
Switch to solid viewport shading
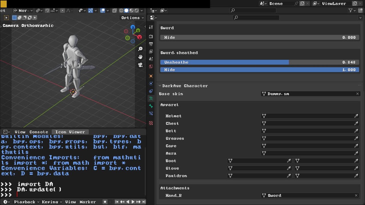pos(126,11)
